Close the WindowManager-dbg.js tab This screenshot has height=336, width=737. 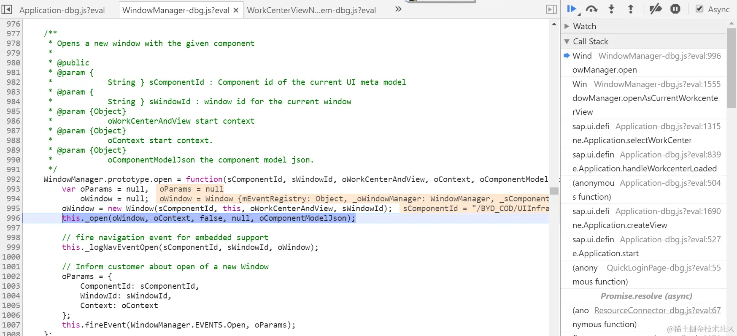tap(236, 10)
